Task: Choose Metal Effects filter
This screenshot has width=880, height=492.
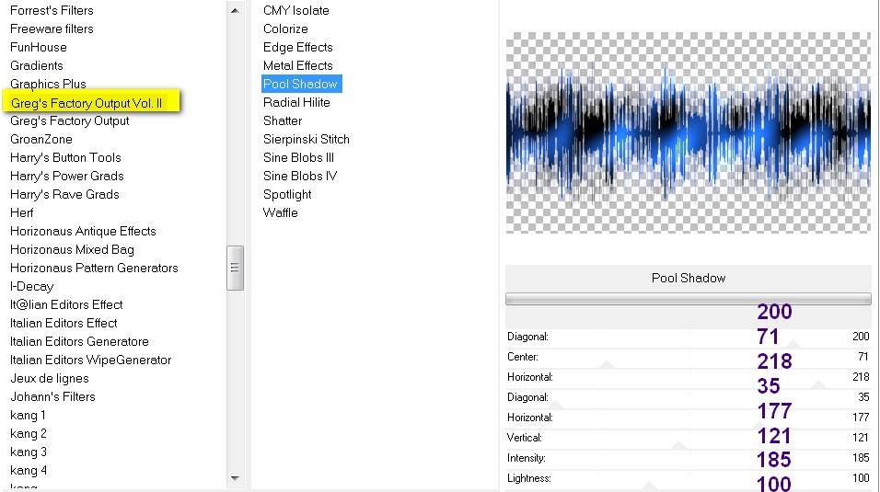Action: [x=298, y=65]
